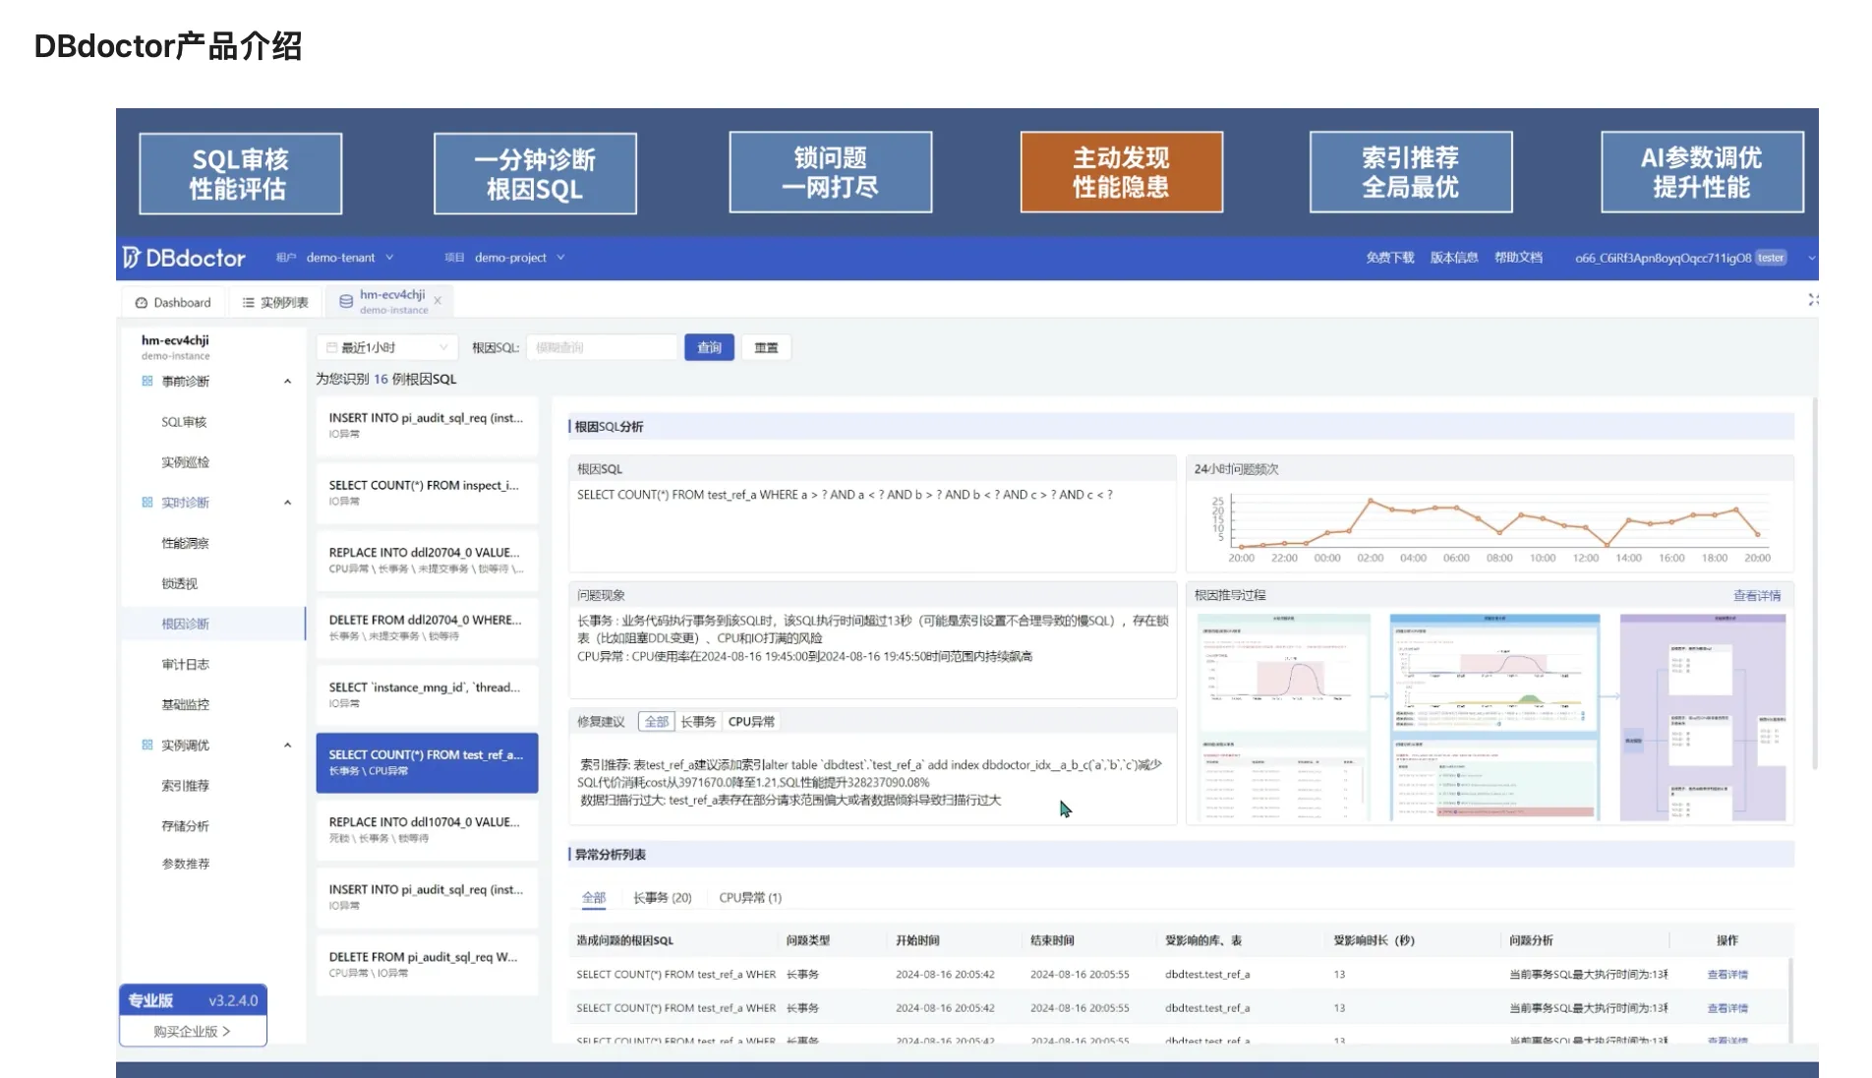The width and height of the screenshot is (1872, 1078).
Task: Select the DELETE FROM ddl20704_0 root SQL
Action: click(427, 628)
